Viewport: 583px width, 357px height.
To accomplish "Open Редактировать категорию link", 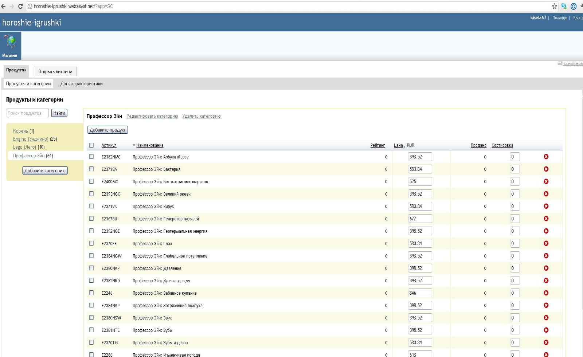I will [152, 116].
